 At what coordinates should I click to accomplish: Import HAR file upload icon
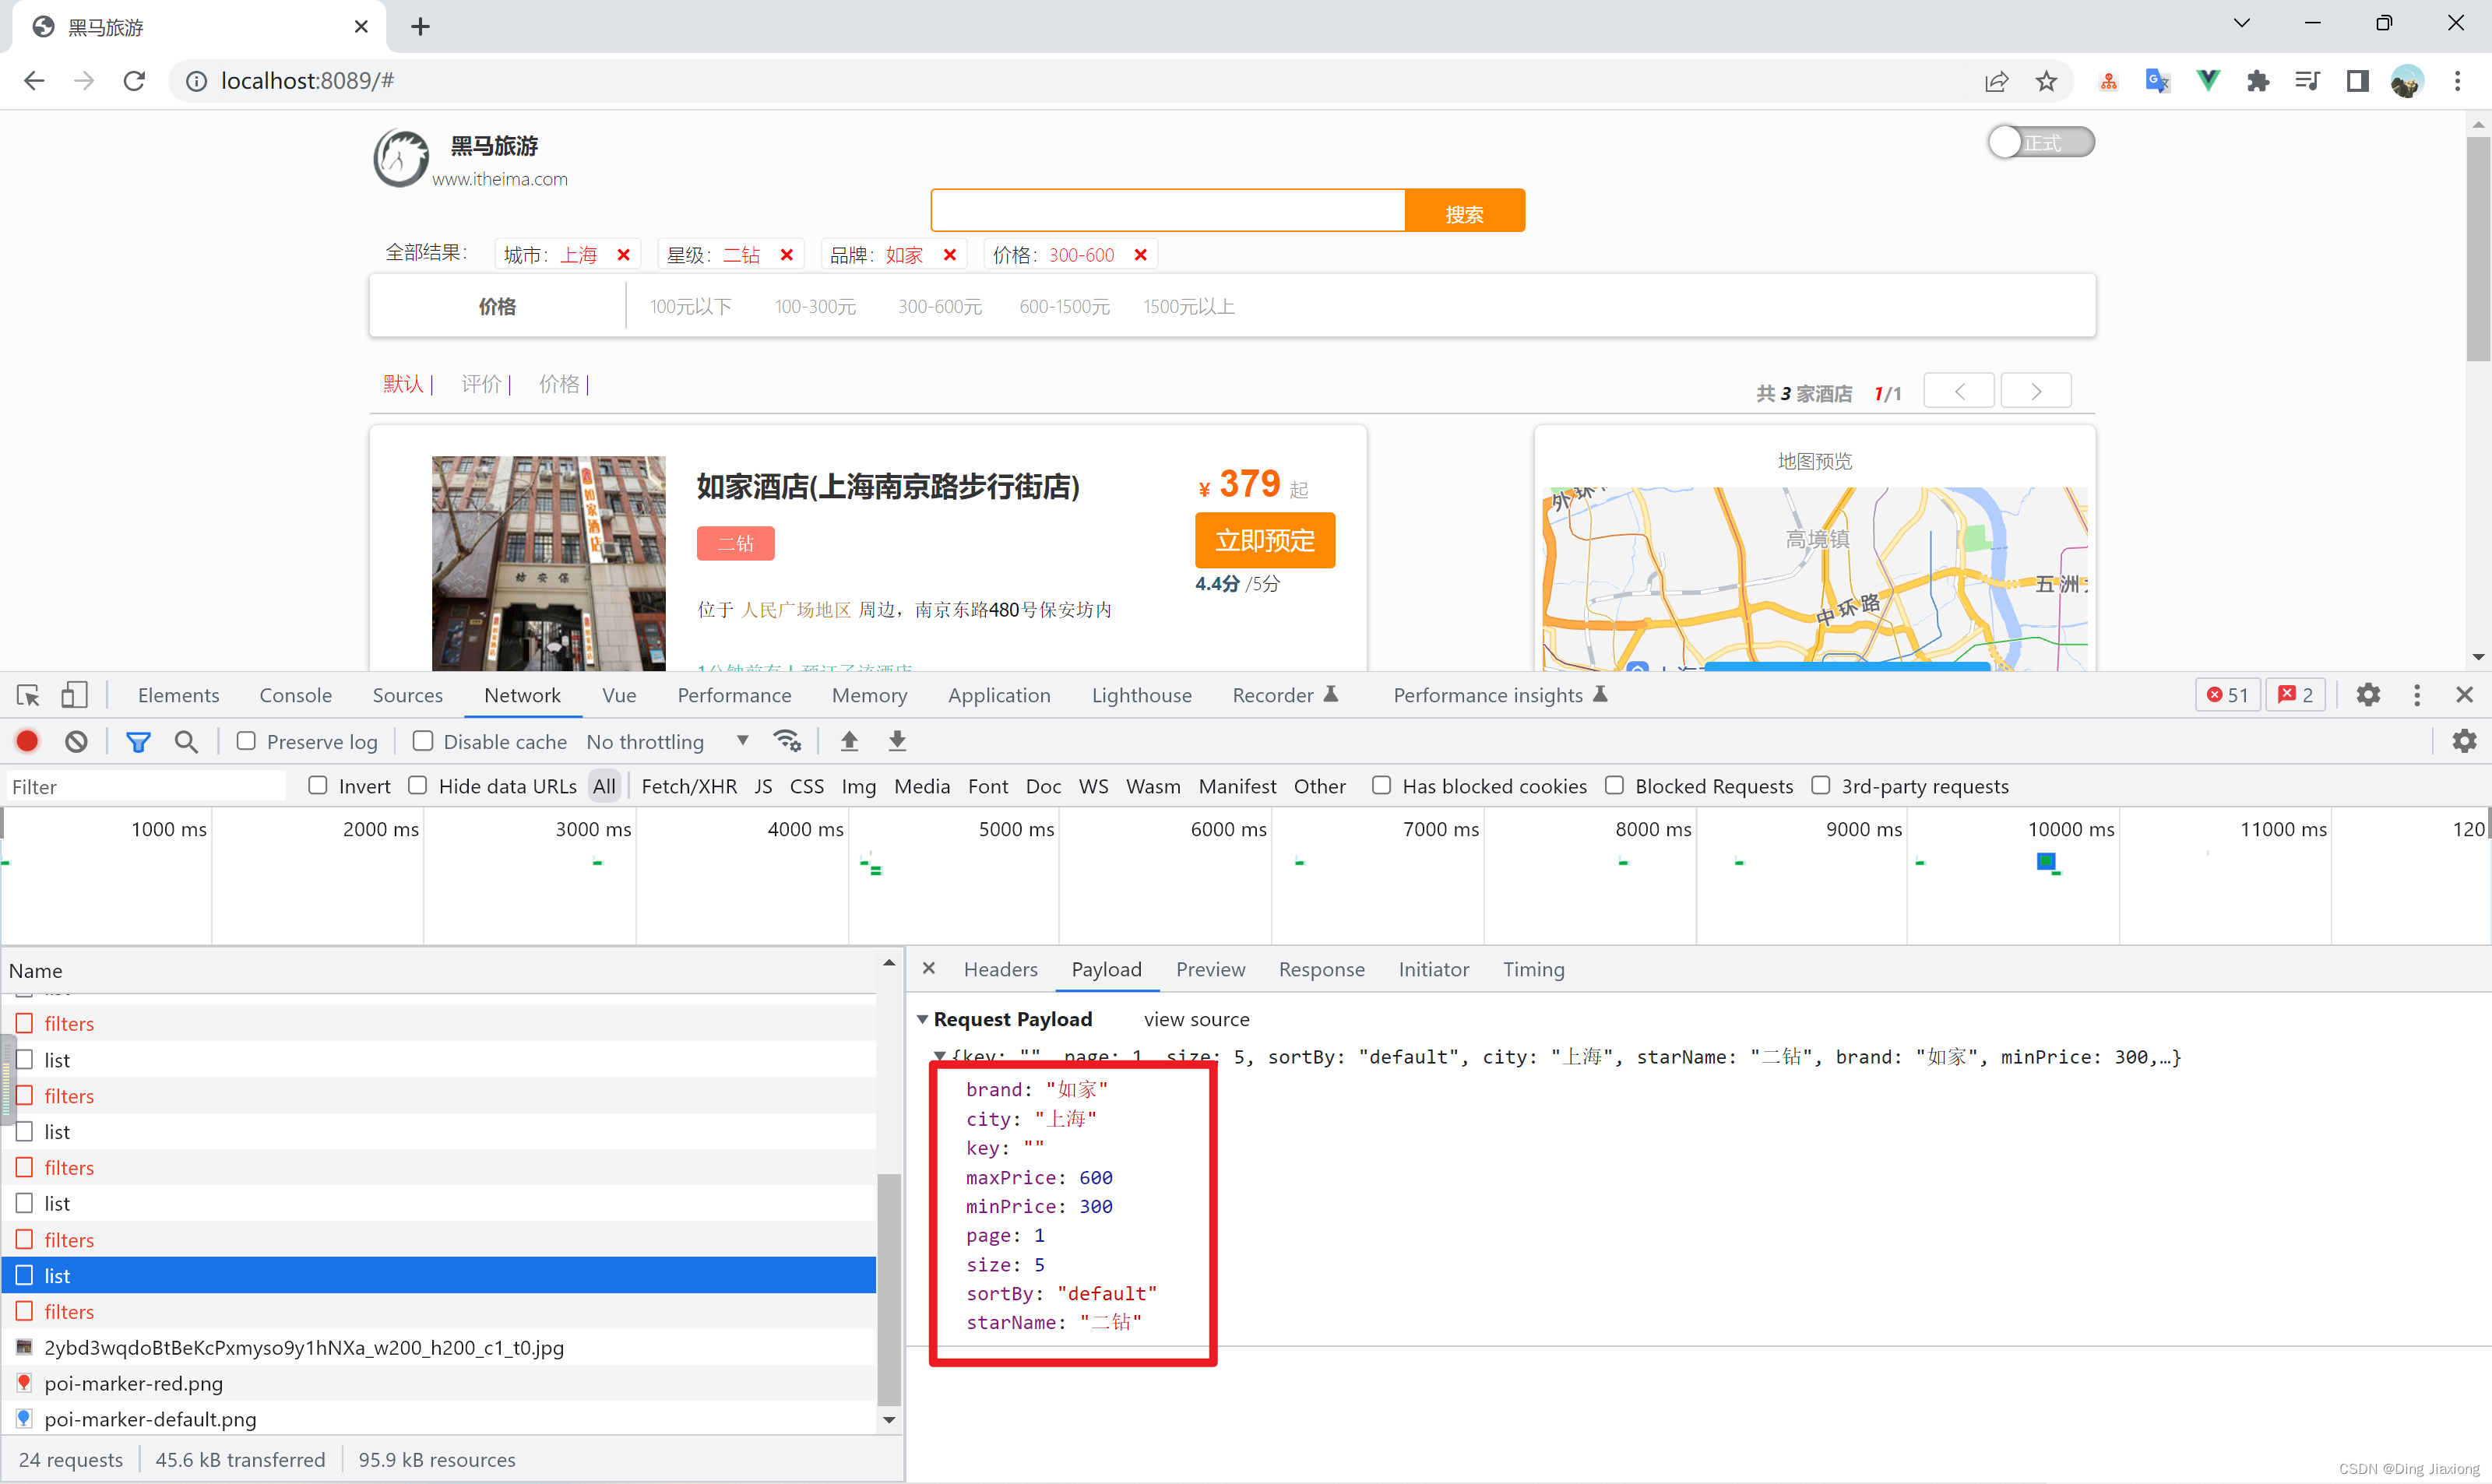click(849, 741)
